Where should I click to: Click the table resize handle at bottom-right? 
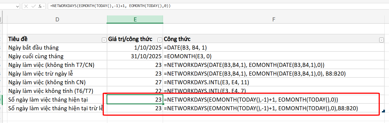click(383, 111)
